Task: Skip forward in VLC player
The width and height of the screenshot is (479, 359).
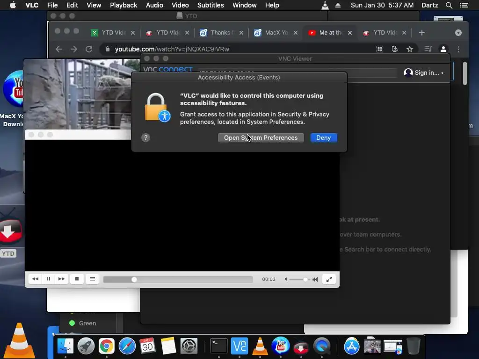Action: tap(61, 279)
